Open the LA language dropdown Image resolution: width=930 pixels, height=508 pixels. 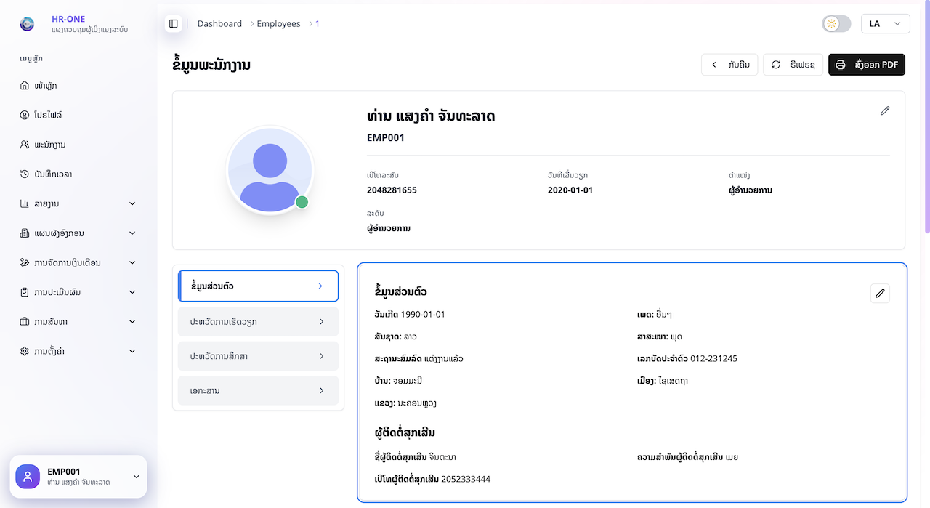pos(885,23)
